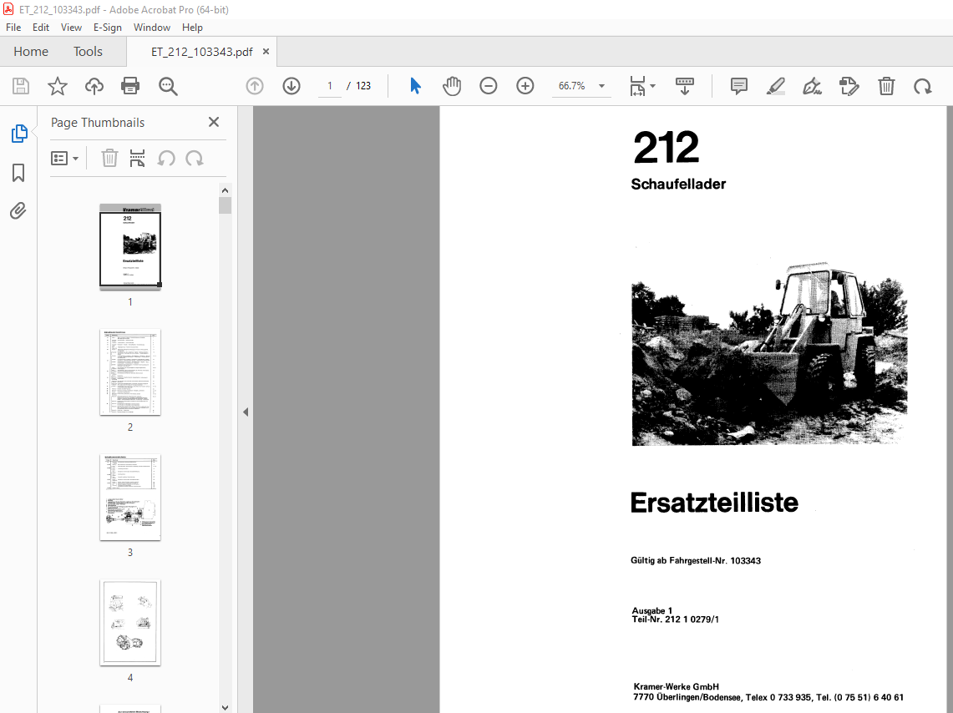Rotate thumbnail clockwise in panel
The height and width of the screenshot is (713, 953).
195,159
